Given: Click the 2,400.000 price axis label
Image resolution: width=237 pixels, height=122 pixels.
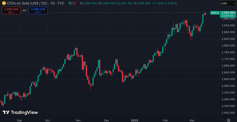Looking at the screenshot, I should coord(228,113).
